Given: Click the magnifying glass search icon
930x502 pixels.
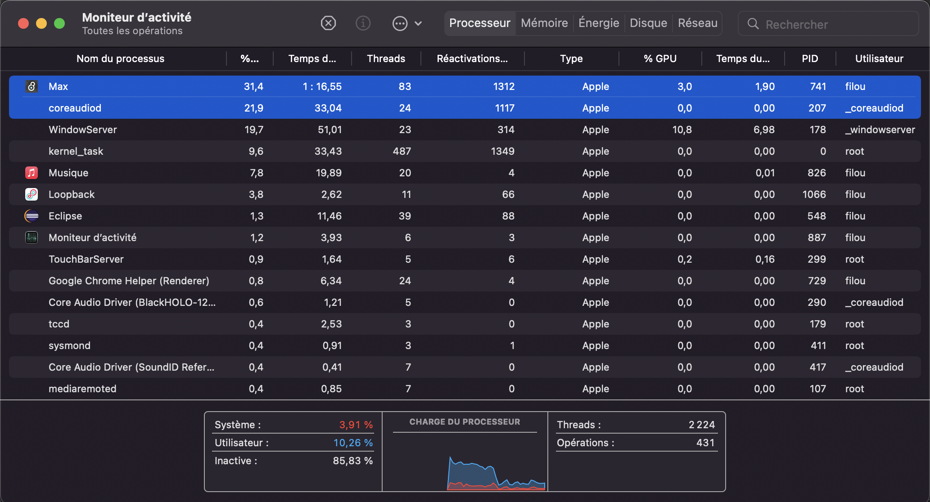Looking at the screenshot, I should pos(753,23).
